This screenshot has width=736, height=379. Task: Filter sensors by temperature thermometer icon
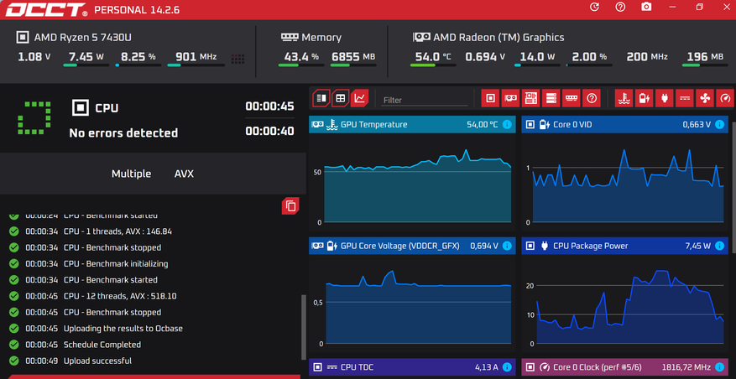(624, 98)
